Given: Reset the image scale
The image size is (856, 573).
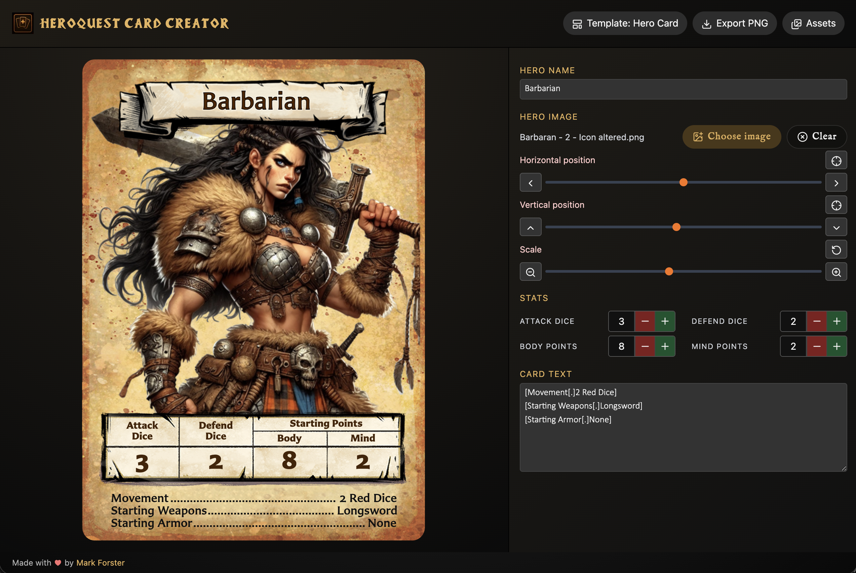Looking at the screenshot, I should pyautogui.click(x=836, y=250).
